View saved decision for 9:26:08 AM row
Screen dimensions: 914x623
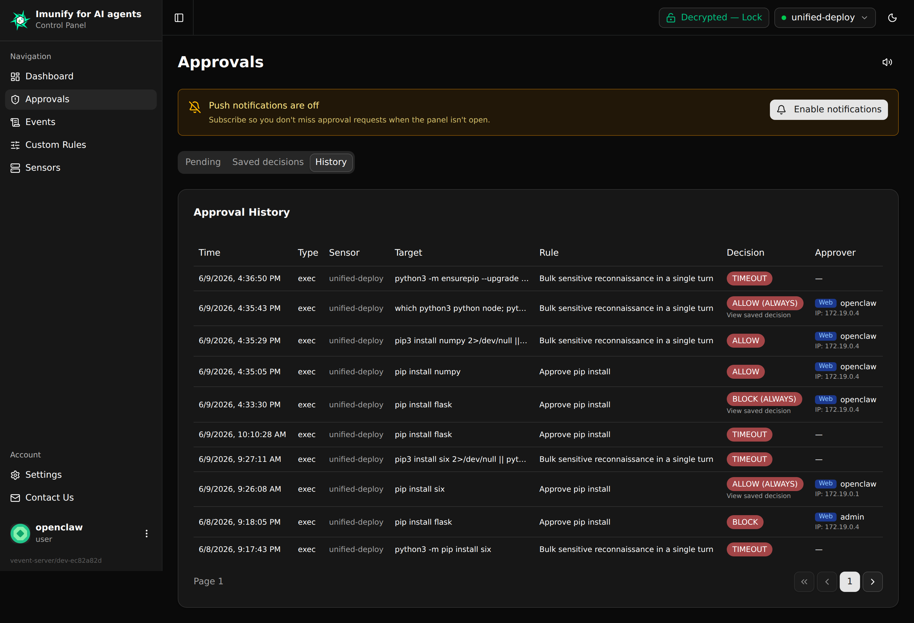click(x=758, y=496)
